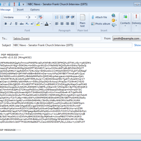Expand the Delivery dropdown arrow

click(x=136, y=26)
